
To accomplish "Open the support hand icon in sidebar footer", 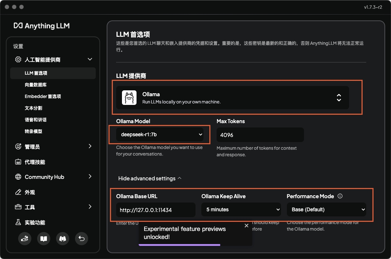I will pos(25,239).
